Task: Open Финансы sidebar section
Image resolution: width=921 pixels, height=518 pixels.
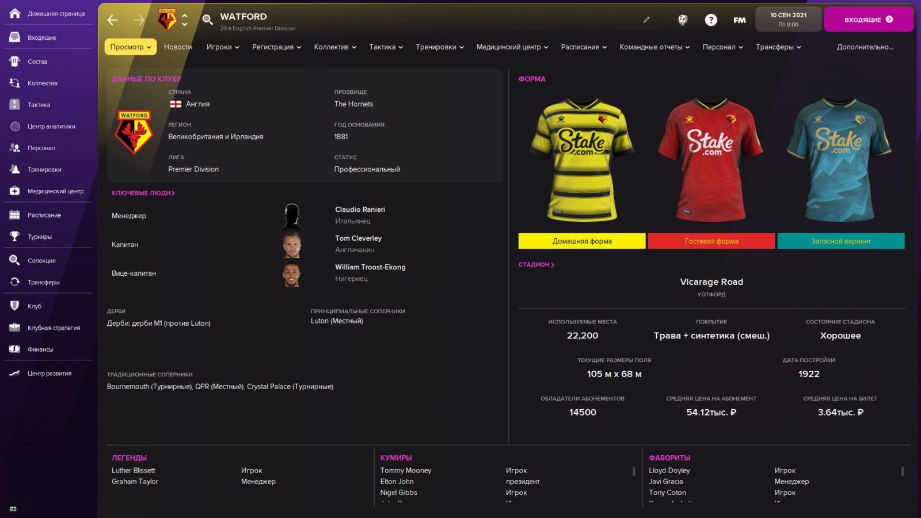Action: 40,349
